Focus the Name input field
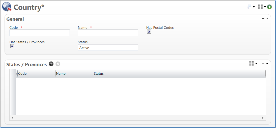 (x=108, y=33)
